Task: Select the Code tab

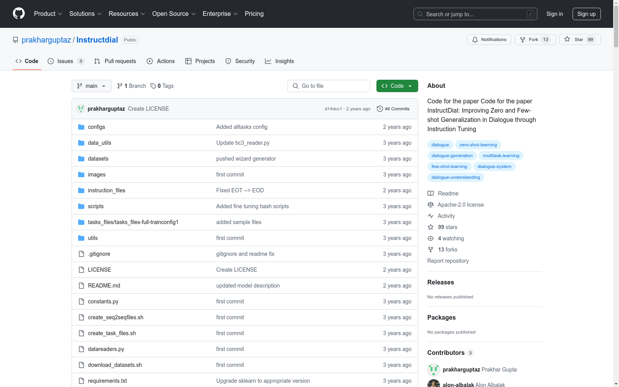Action: pyautogui.click(x=27, y=61)
